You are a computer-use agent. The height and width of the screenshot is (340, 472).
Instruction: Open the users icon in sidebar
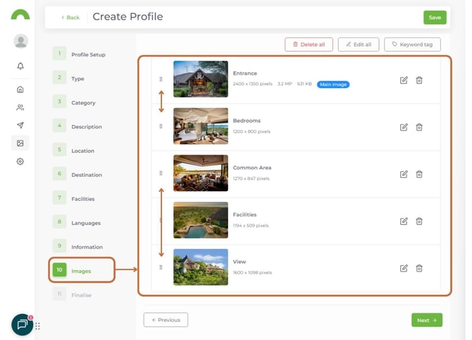(x=20, y=107)
